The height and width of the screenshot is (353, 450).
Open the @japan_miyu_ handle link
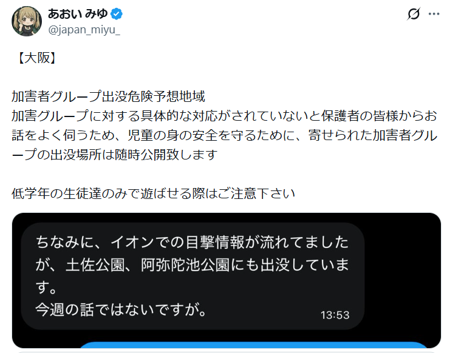[84, 30]
